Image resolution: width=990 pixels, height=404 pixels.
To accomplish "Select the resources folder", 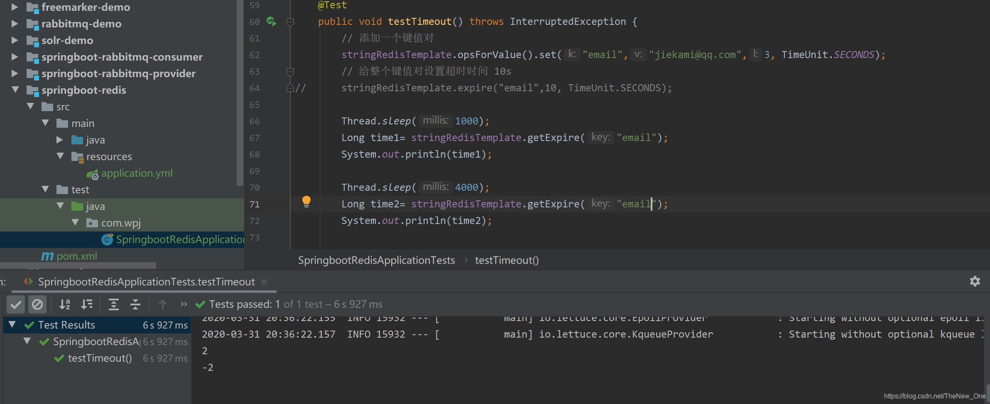I will coord(109,156).
